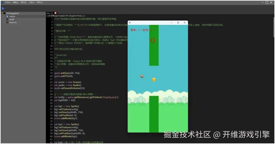Viewport: 275px width, 144px height.
Task: Click the gold coin in game window
Action: pyautogui.click(x=154, y=80)
